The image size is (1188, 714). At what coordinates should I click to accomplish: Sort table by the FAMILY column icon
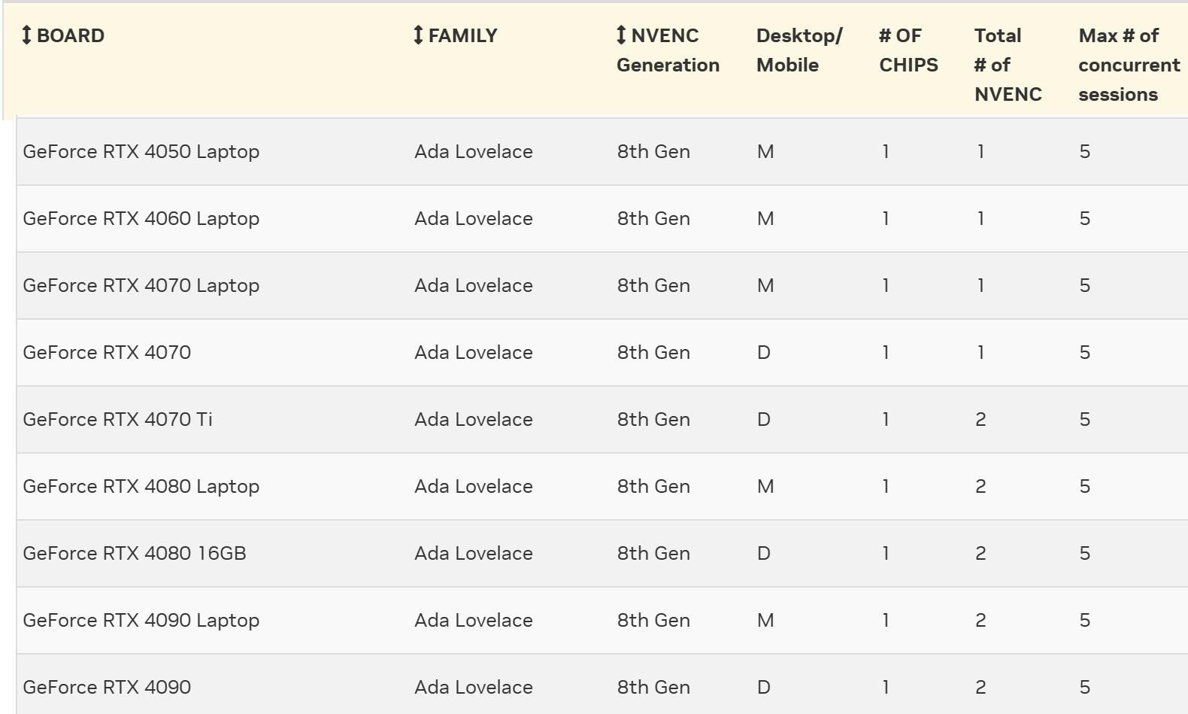[x=419, y=35]
